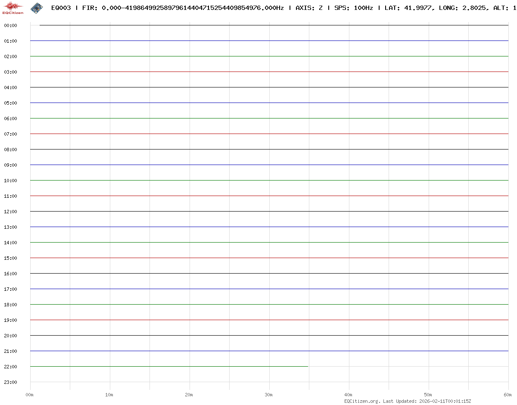
Task: Click the end of the 22:00 green trace
Action: pos(308,366)
